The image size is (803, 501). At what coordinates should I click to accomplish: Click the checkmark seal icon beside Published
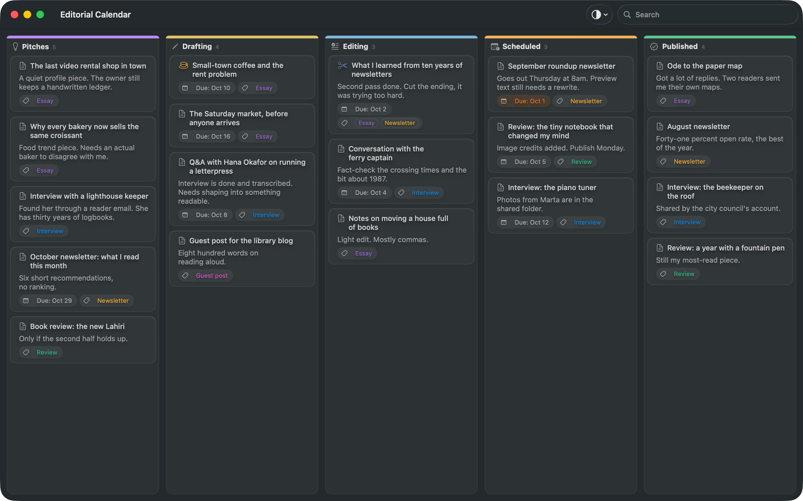[x=654, y=46]
